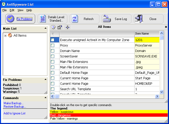Screen dimensions: 169x124
Task: Click the yellow 1201 cell
Action: pos(147,40)
